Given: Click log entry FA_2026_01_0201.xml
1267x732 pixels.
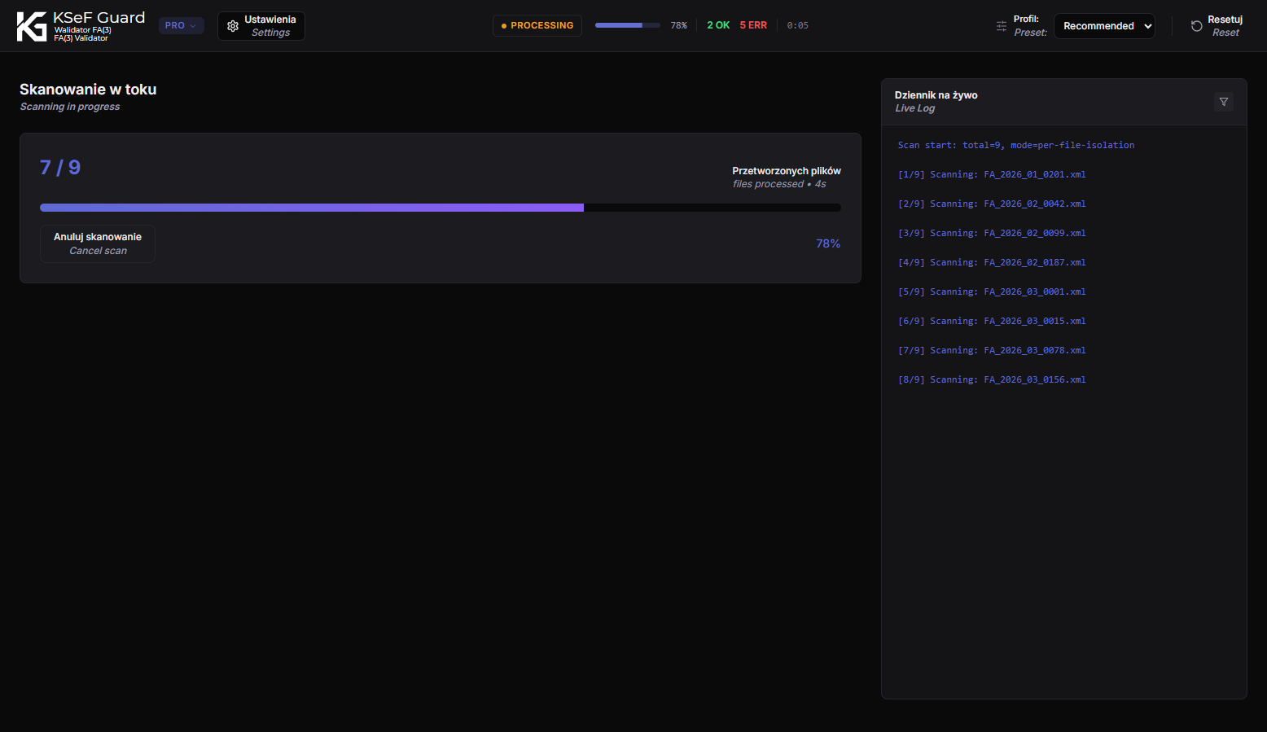Looking at the screenshot, I should point(992,174).
